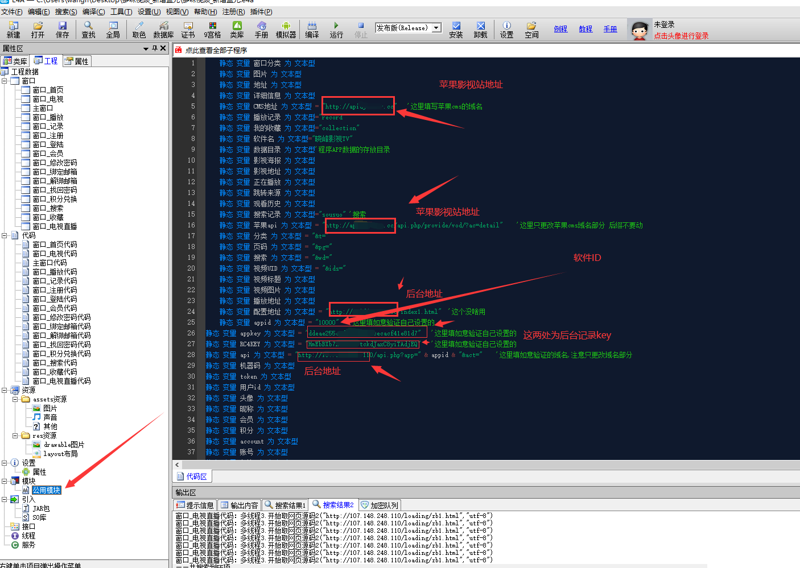Select JAR包 under 引入
This screenshot has height=568, width=800.
(41, 508)
